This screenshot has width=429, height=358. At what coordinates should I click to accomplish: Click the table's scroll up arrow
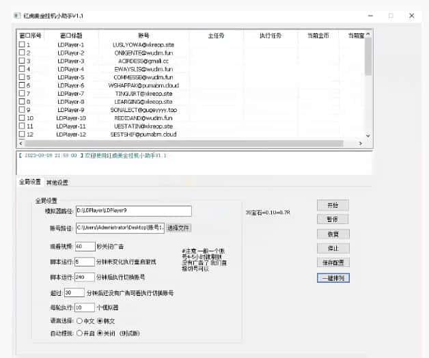(368, 33)
